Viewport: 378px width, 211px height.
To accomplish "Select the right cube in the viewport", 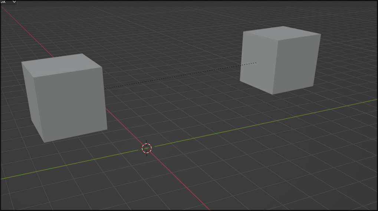I will (x=280, y=60).
